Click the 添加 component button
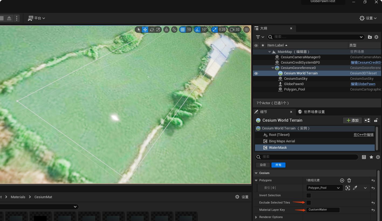This screenshot has width=382, height=221. pos(352,121)
